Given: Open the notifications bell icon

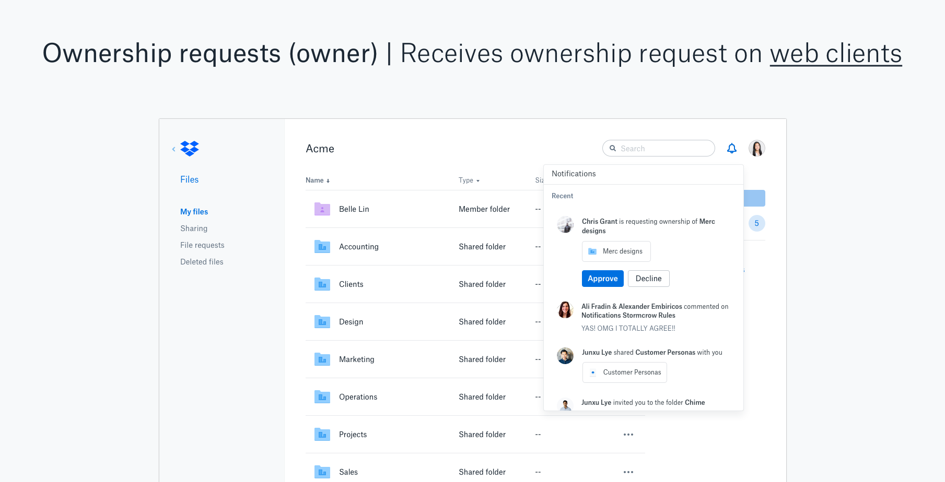Looking at the screenshot, I should tap(731, 148).
